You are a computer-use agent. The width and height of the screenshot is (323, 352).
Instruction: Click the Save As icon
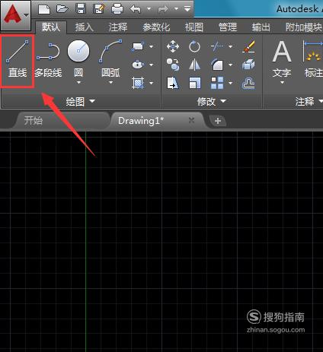click(99, 9)
